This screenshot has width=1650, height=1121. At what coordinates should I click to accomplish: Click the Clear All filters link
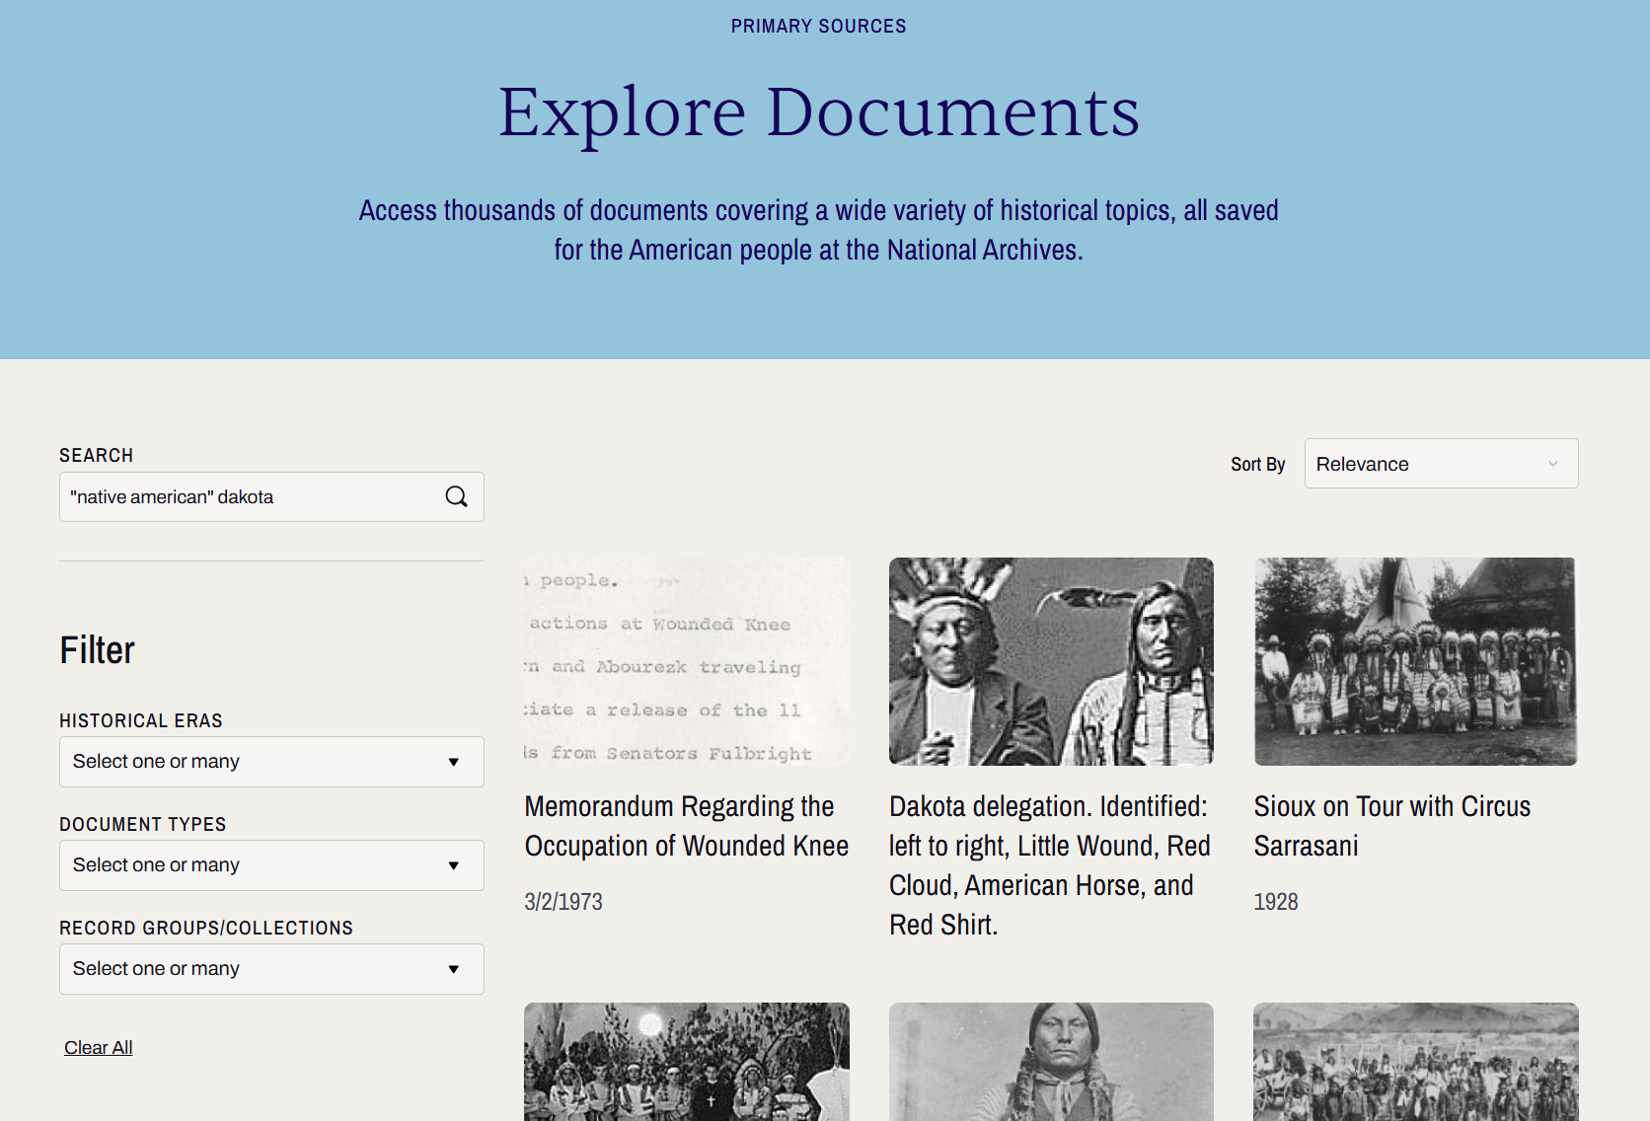98,1047
